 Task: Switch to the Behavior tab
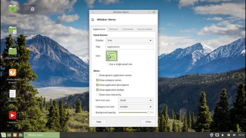coord(114,29)
